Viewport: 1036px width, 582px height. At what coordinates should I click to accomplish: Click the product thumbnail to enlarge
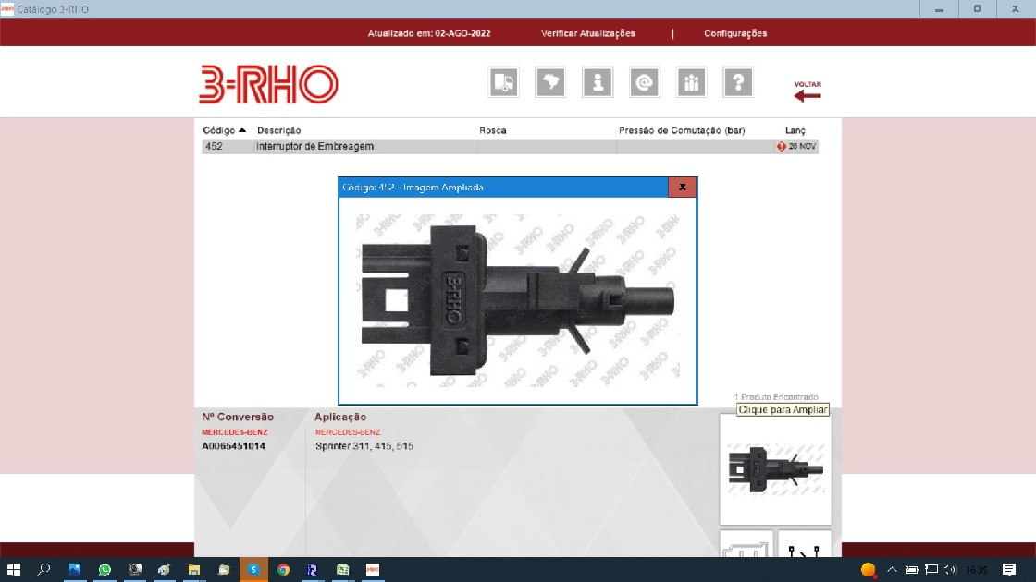(775, 468)
